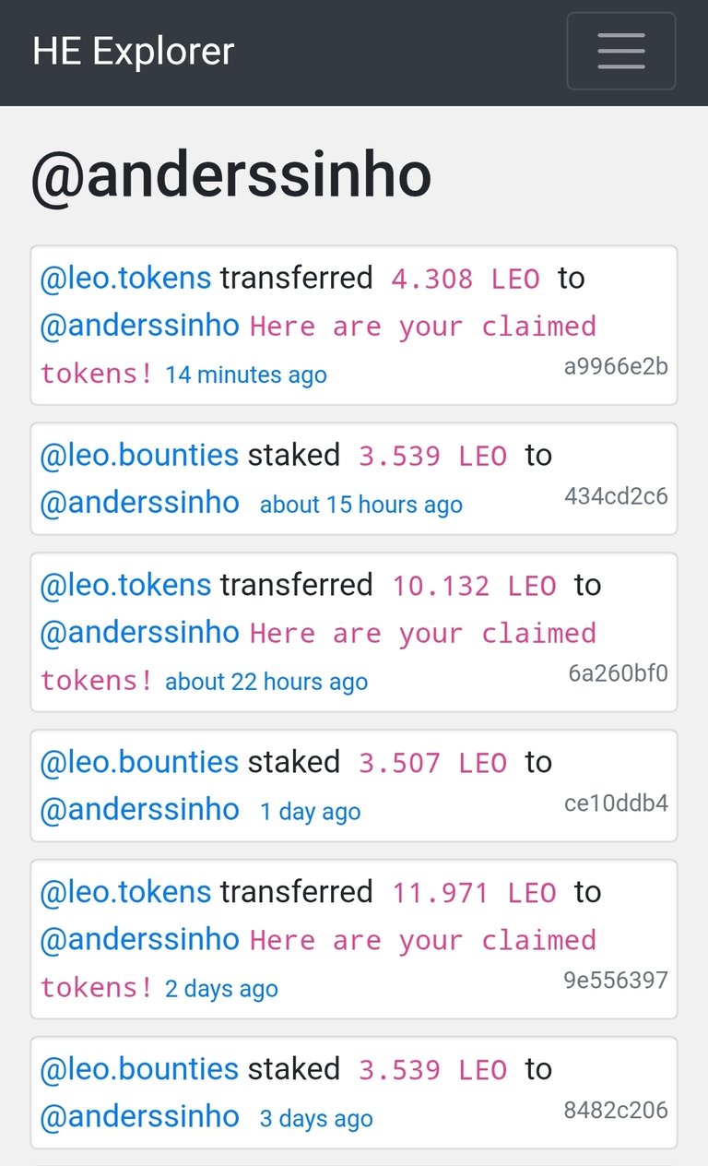
Task: Click the "1 day ago" timestamp
Action: tap(310, 812)
